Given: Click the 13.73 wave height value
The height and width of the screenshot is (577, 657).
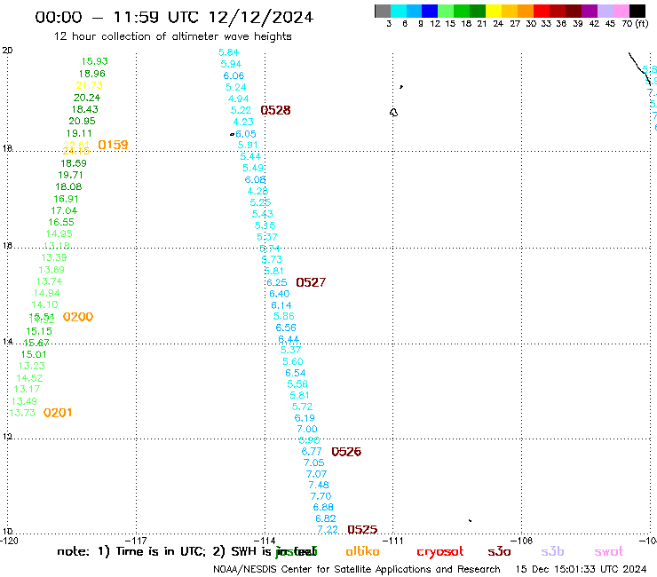Looking at the screenshot, I should 22,413.
